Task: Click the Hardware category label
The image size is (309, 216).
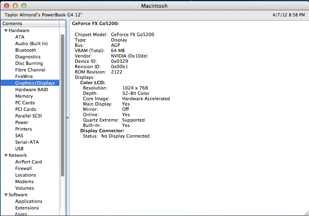Action: pyautogui.click(x=19, y=30)
